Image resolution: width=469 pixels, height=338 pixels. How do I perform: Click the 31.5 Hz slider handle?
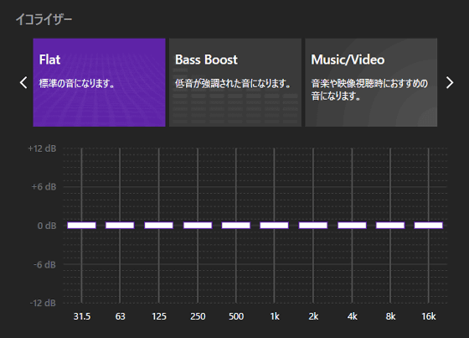point(82,226)
